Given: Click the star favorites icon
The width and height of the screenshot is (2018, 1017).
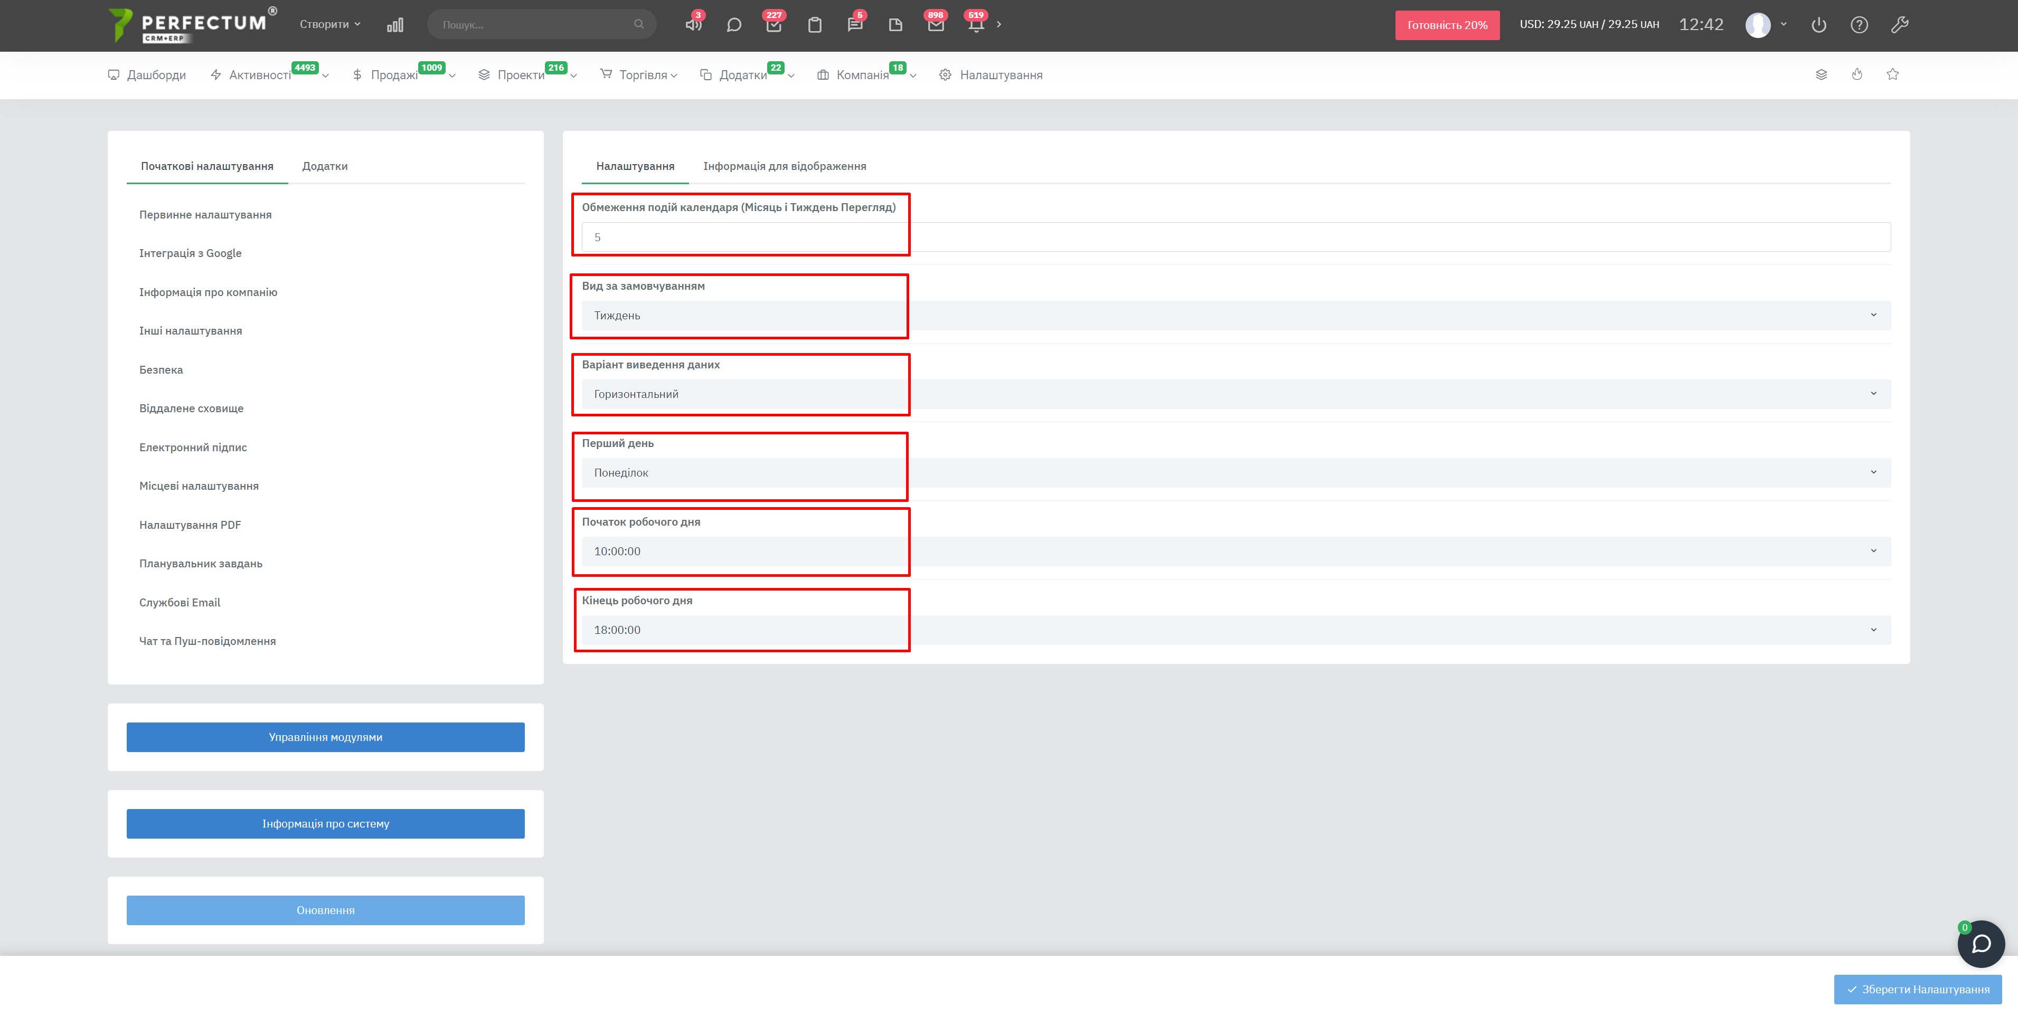Looking at the screenshot, I should pos(1893,74).
